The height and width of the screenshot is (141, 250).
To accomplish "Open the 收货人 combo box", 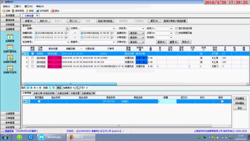I will click(164, 29).
